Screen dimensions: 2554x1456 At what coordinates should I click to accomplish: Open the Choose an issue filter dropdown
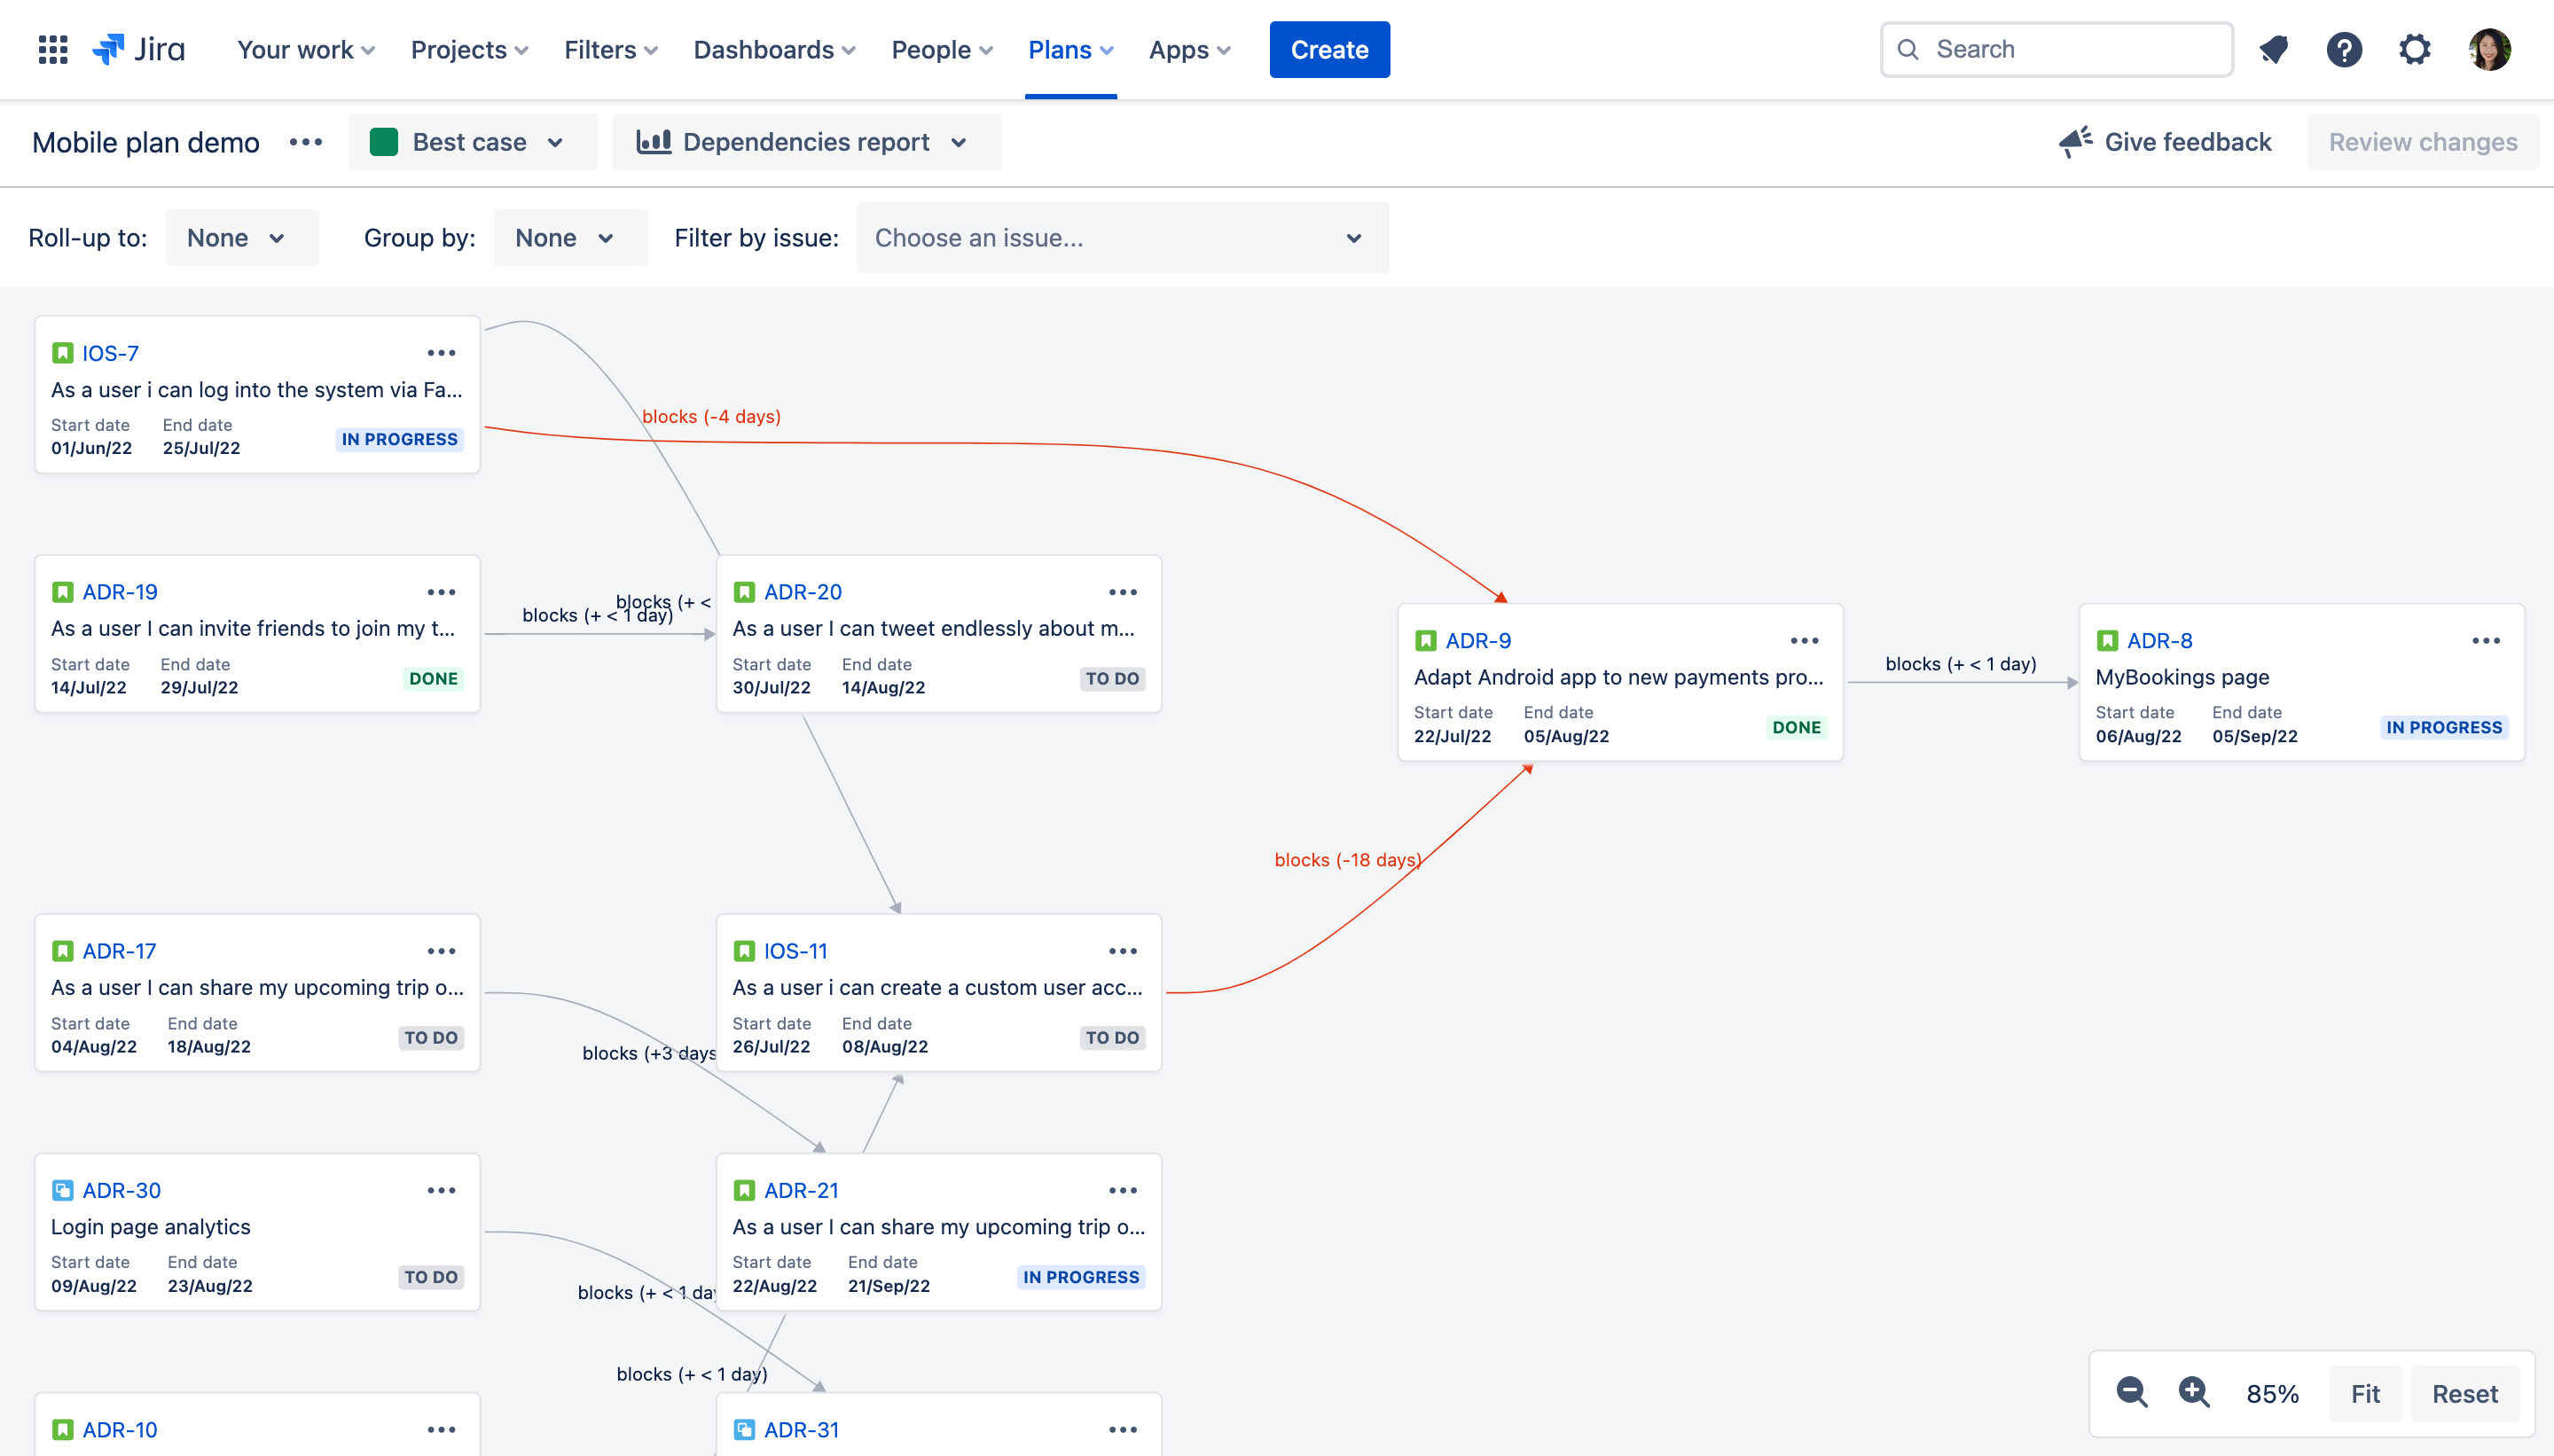pos(1122,238)
